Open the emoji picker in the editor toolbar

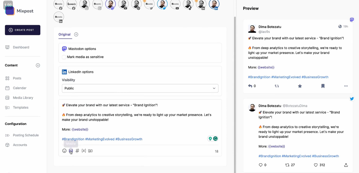pyautogui.click(x=64, y=151)
